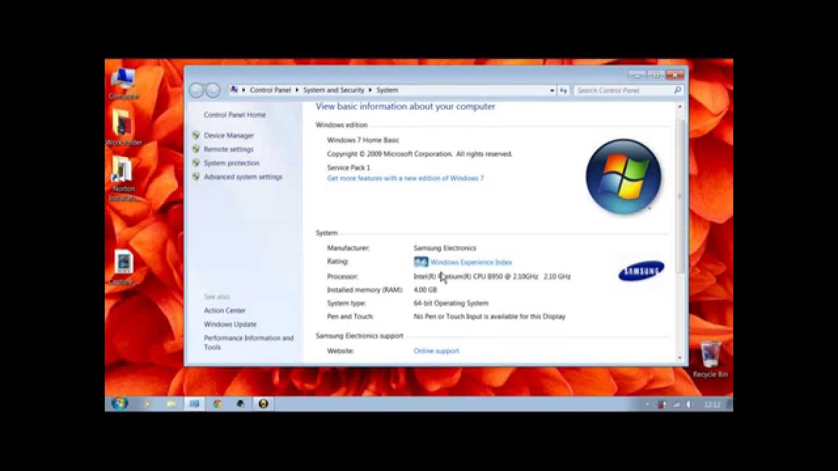Select the Capture desktop icon

(123, 268)
